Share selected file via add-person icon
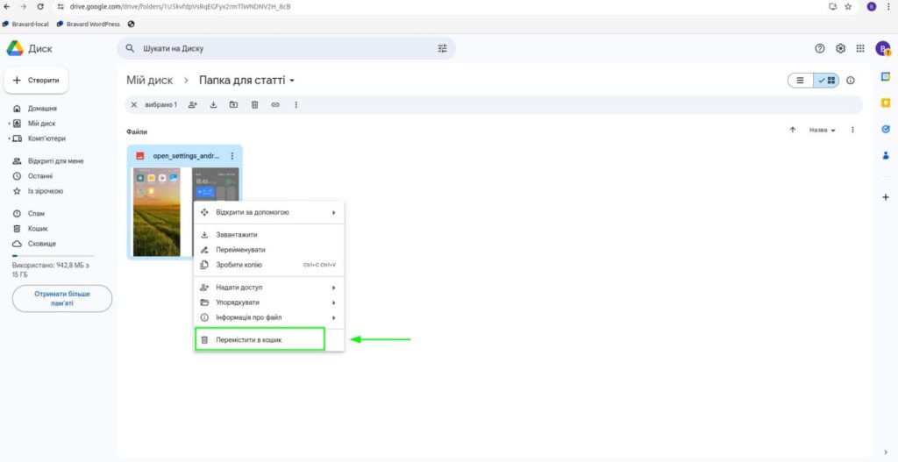898x462 pixels. pyautogui.click(x=193, y=105)
